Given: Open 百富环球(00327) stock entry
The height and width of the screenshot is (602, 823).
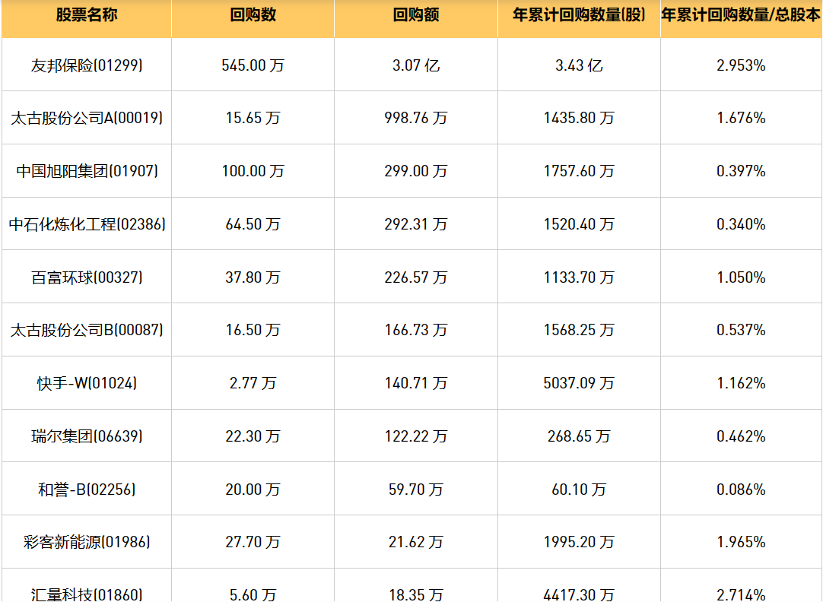Looking at the screenshot, I should 87,277.
